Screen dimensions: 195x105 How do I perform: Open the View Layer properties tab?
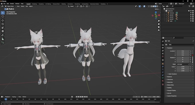(x=163, y=51)
